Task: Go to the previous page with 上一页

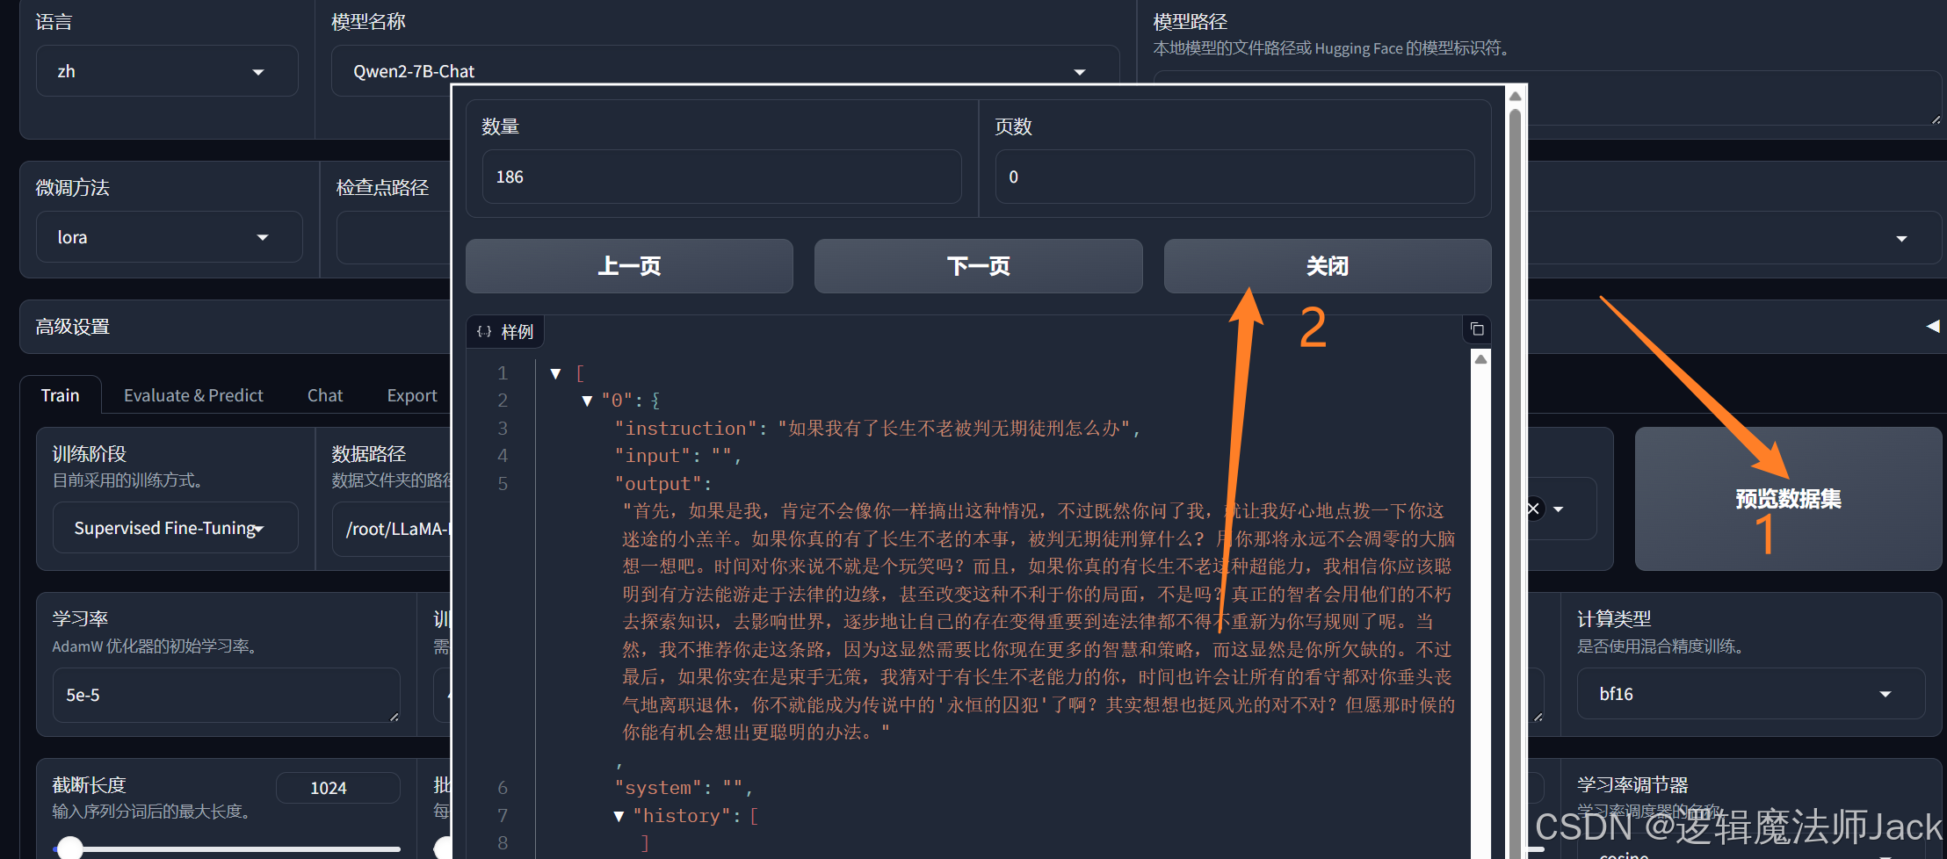Action: (x=629, y=266)
